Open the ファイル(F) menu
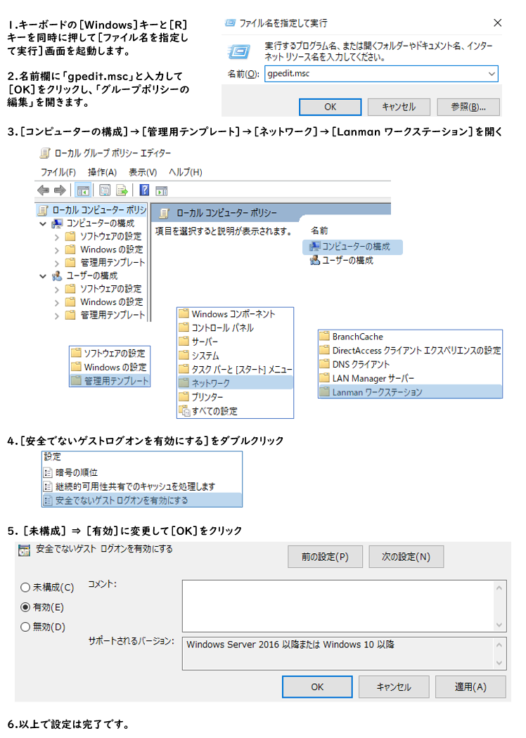Viewport: 526px width, 738px height. tap(58, 172)
